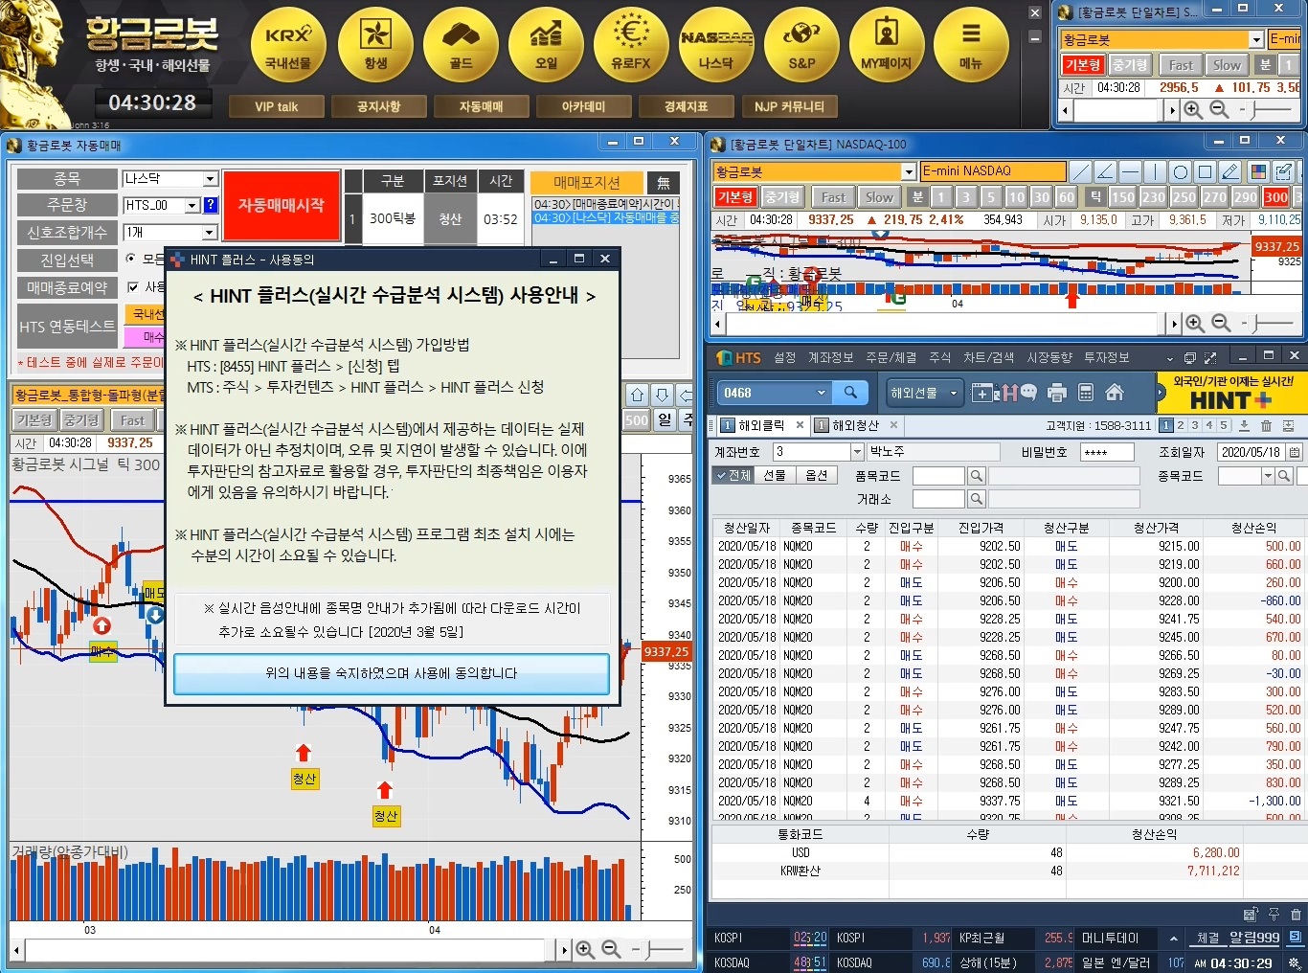Open the HTS 차트/검색 menu

(x=989, y=357)
